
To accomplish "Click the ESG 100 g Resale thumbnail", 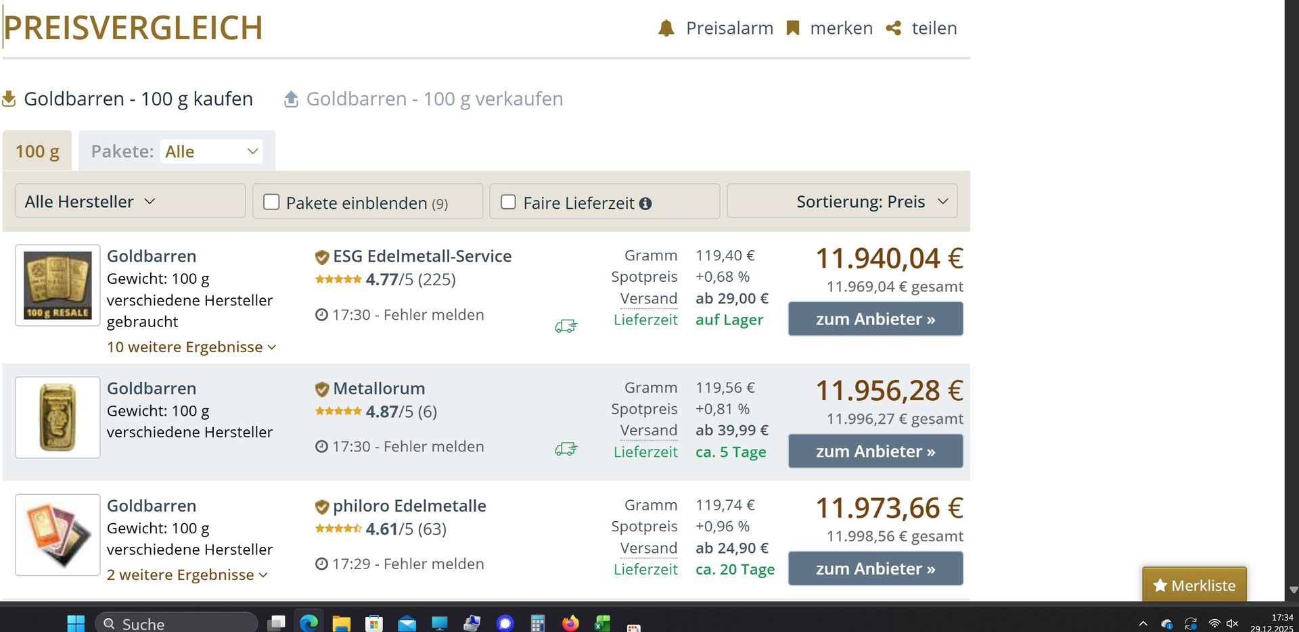I will pos(58,285).
